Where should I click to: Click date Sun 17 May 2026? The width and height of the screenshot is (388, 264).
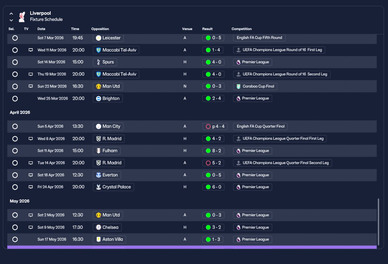pyautogui.click(x=52, y=239)
